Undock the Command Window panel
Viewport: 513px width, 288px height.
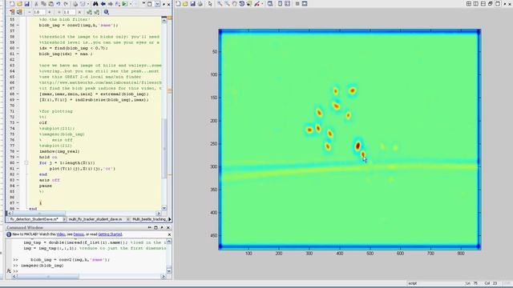point(162,227)
